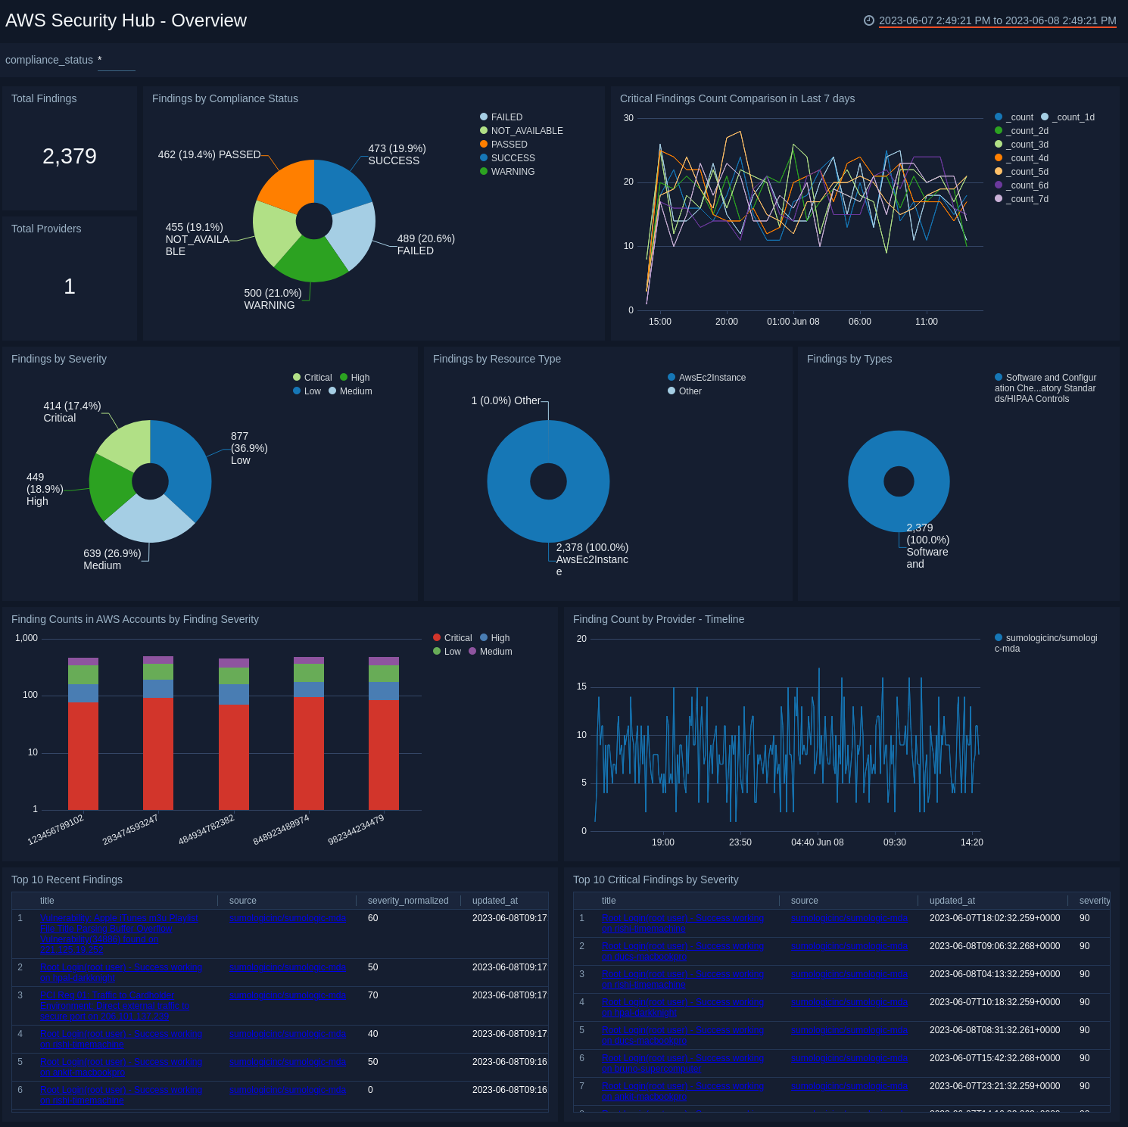Viewport: 1128px width, 1127px height.
Task: Toggle the _count series legend
Action: pos(1014,117)
